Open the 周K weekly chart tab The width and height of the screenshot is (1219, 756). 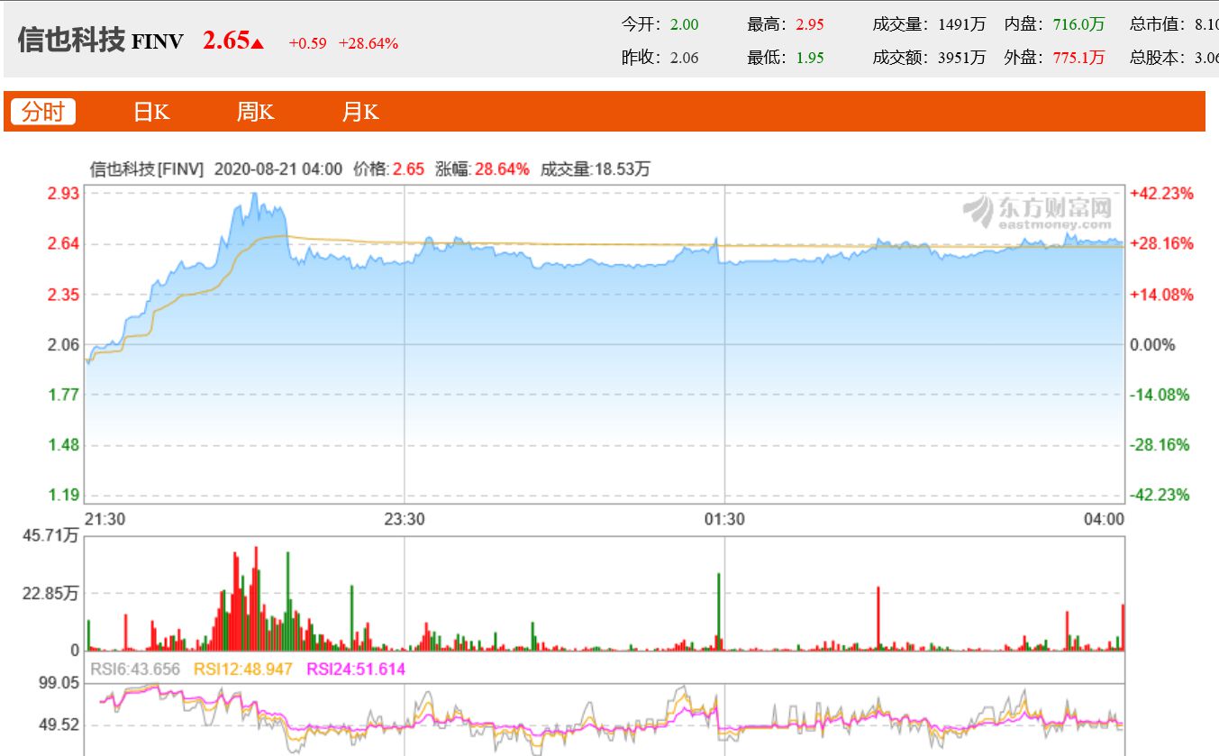(x=255, y=112)
